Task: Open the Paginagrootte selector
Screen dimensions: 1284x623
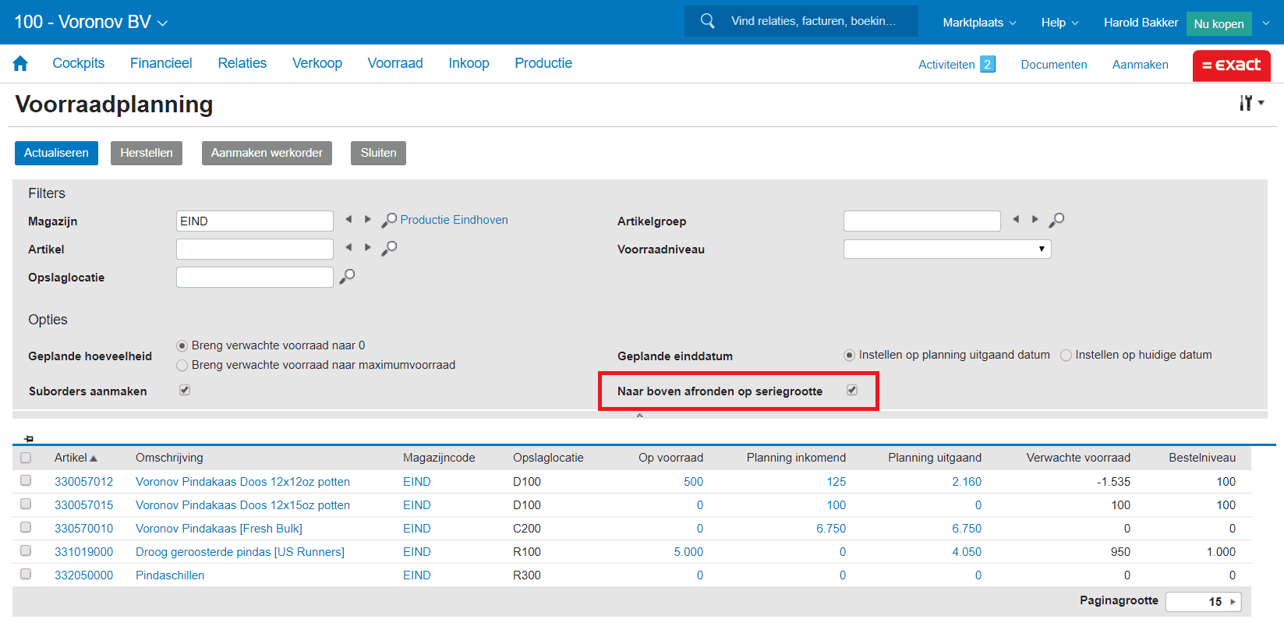Action: pos(1203,601)
